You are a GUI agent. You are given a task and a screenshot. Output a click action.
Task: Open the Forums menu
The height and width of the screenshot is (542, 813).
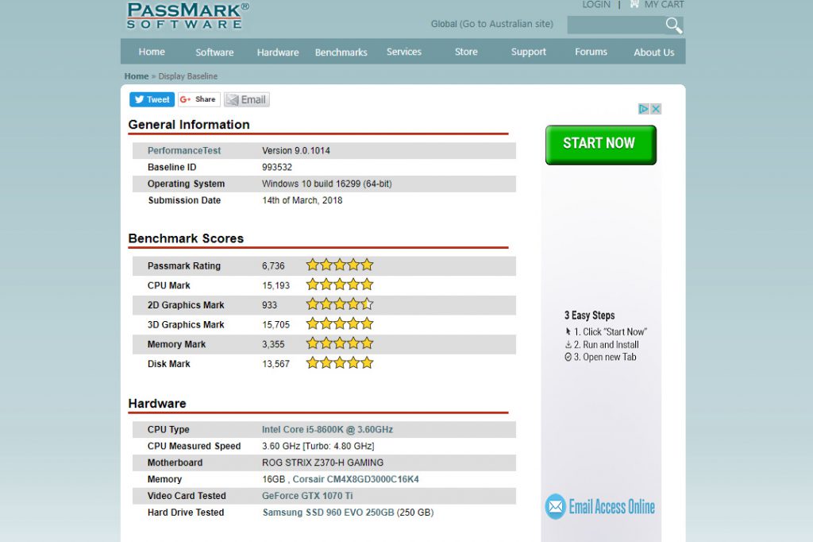click(x=591, y=52)
